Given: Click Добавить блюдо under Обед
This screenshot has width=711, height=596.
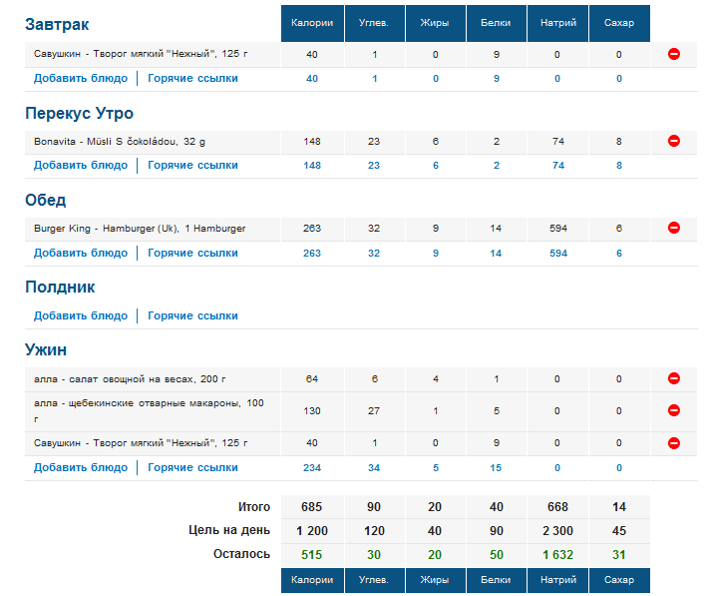Looking at the screenshot, I should [x=81, y=254].
